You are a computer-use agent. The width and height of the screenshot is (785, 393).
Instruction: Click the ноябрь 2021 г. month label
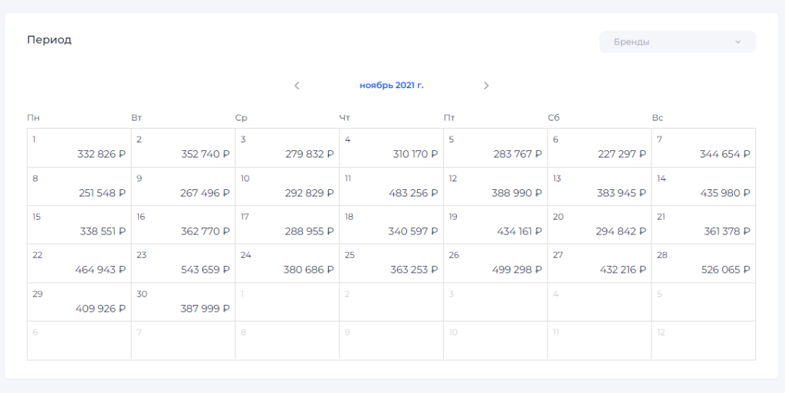[392, 86]
